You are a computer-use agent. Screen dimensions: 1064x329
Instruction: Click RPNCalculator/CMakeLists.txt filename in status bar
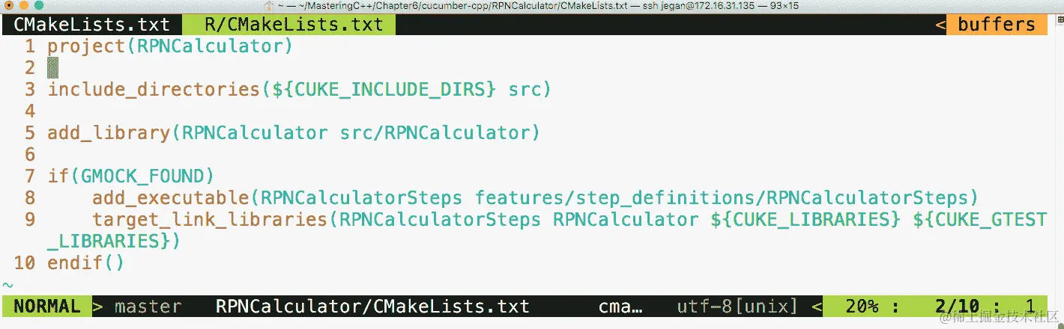[372, 306]
